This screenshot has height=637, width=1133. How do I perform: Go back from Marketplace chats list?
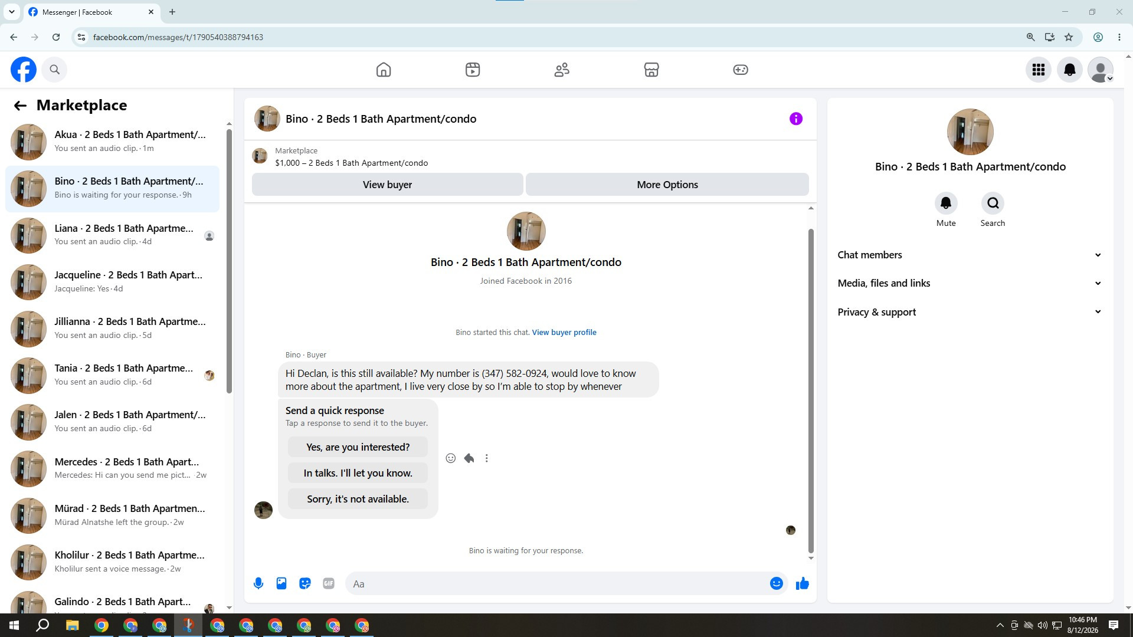pyautogui.click(x=20, y=106)
